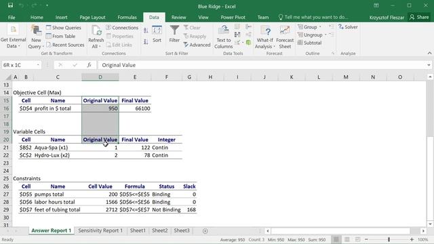Image resolution: width=434 pixels, height=244 pixels.
Task: Select the Answer Report 1 sheet tab
Action: click(52, 230)
